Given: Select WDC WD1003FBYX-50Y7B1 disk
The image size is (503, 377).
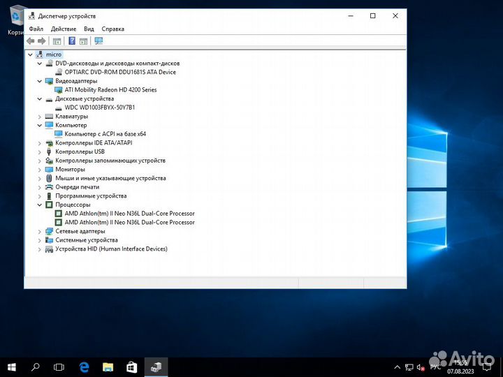Looking at the screenshot, I should (x=100, y=108).
